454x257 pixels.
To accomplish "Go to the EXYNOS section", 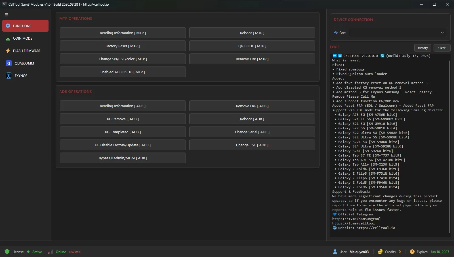I will tap(25, 76).
